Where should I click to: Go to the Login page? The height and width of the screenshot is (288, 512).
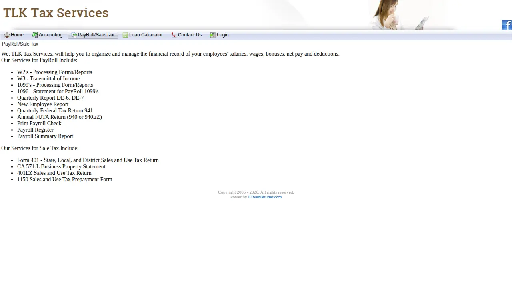219,35
